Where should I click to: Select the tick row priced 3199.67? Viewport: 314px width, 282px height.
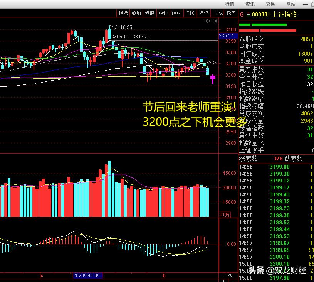[x=276, y=243]
